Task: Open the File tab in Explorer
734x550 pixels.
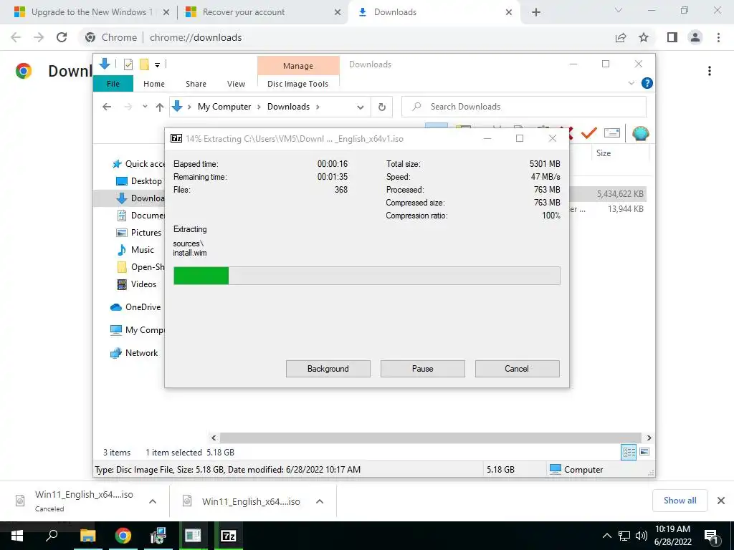Action: pyautogui.click(x=113, y=84)
